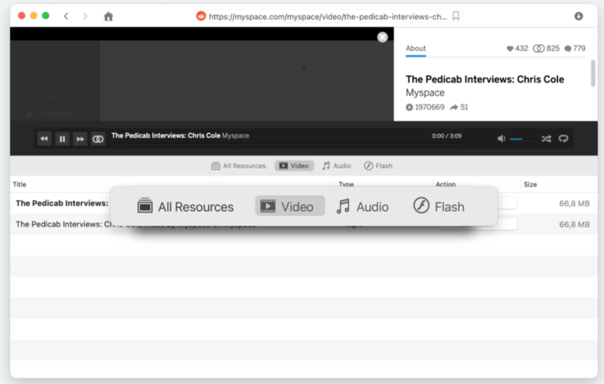Adjust the blue volume slider

517,139
